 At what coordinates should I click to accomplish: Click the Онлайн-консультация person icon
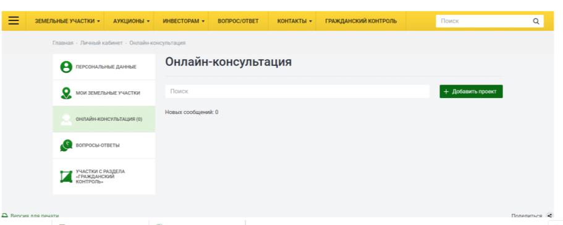click(x=66, y=120)
